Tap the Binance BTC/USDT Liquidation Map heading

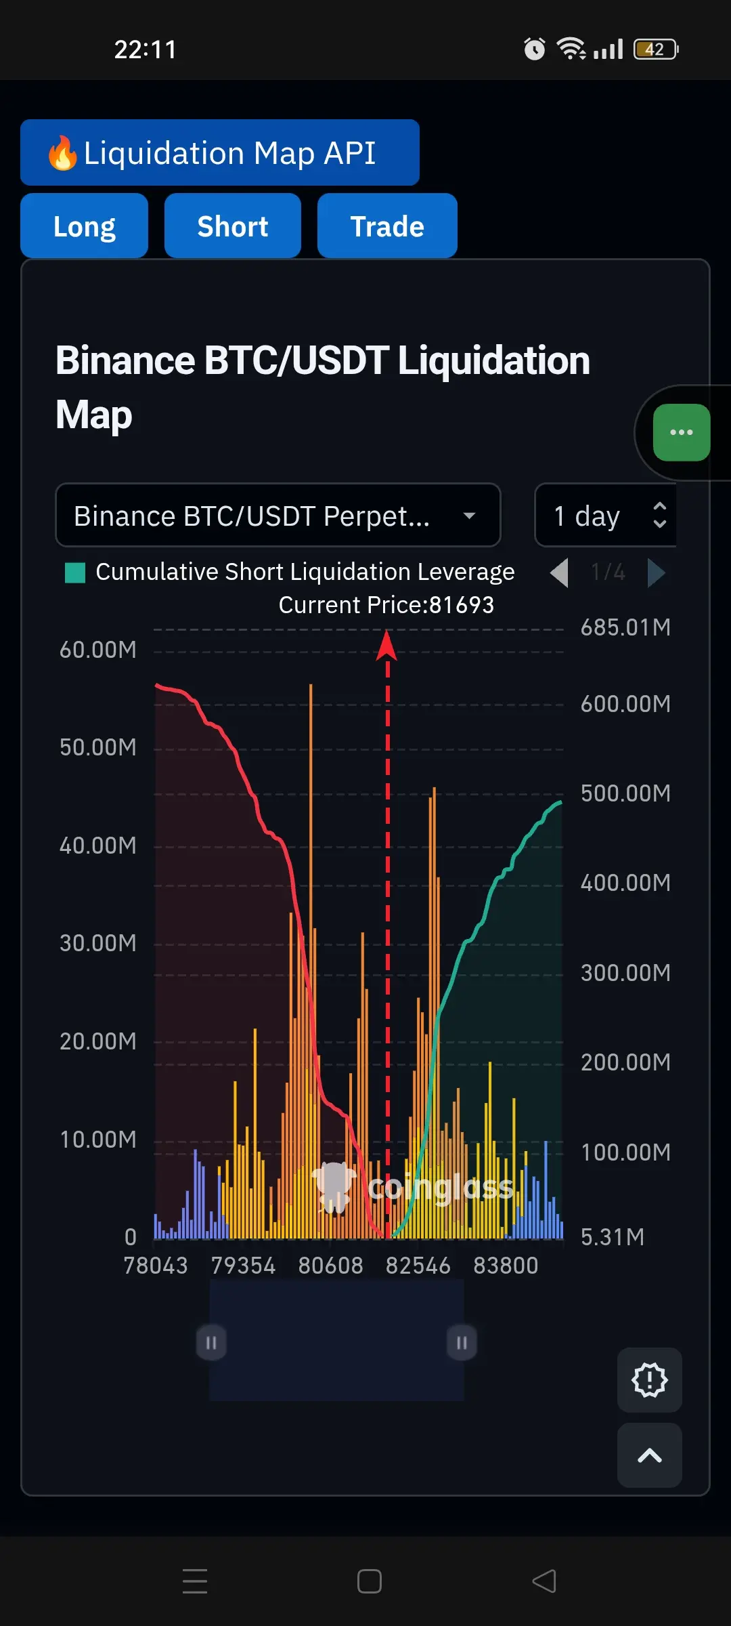pos(323,387)
